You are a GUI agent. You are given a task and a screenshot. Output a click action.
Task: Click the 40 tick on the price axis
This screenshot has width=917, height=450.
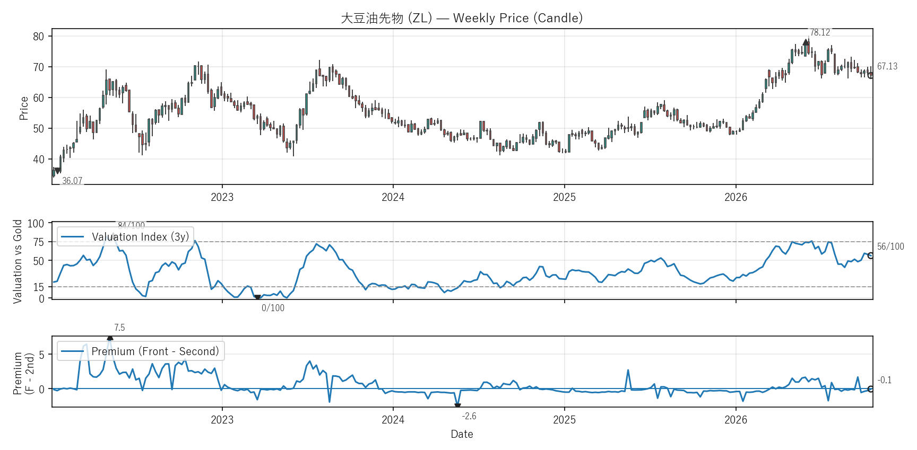click(x=39, y=160)
